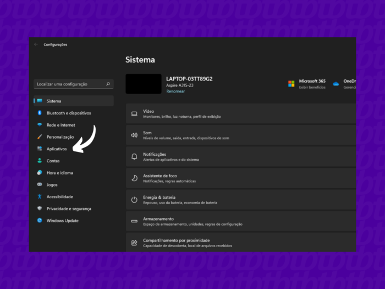Open Compartilhamento por proximidade row
Screen dimensions: 385x289
[241, 242]
